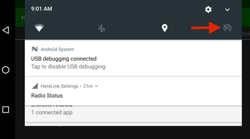250x139 pixels.
Task: Select the Android System app label
Action: click(57, 49)
